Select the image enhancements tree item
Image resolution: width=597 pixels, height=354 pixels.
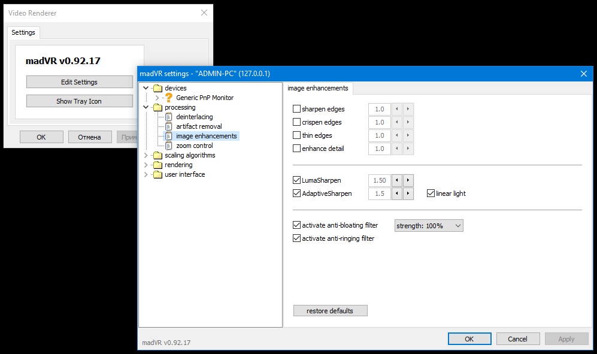pos(207,136)
